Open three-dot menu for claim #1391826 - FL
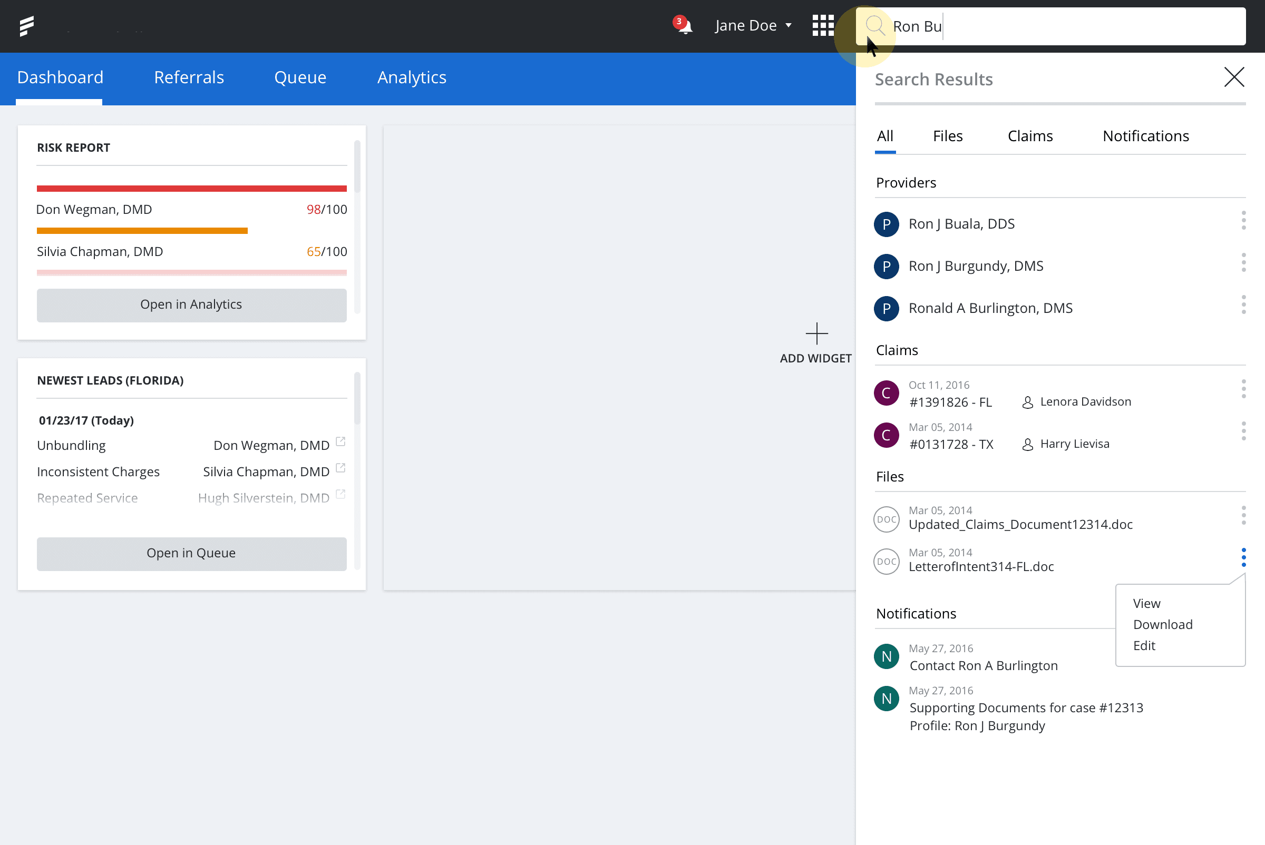The image size is (1265, 845). 1243,389
